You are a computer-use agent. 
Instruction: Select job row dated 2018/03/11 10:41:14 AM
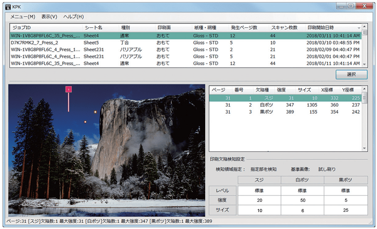point(186,36)
